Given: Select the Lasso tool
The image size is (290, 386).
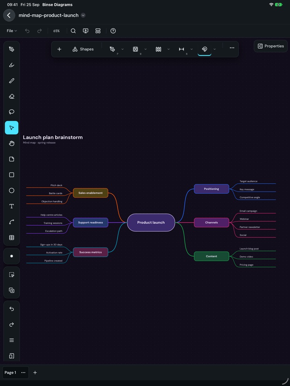Looking at the screenshot, I should tap(12, 112).
